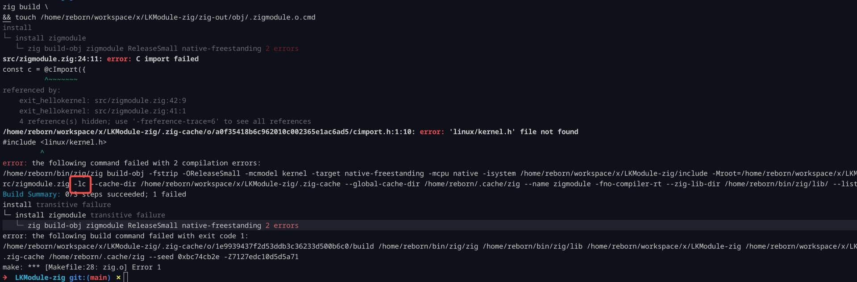Click the caret under #include line
Image resolution: width=857 pixels, height=282 pixels.
pos(42,152)
